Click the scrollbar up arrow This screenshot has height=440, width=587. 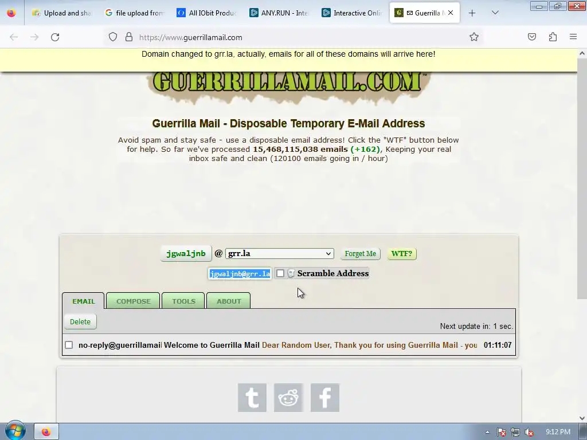coord(582,53)
